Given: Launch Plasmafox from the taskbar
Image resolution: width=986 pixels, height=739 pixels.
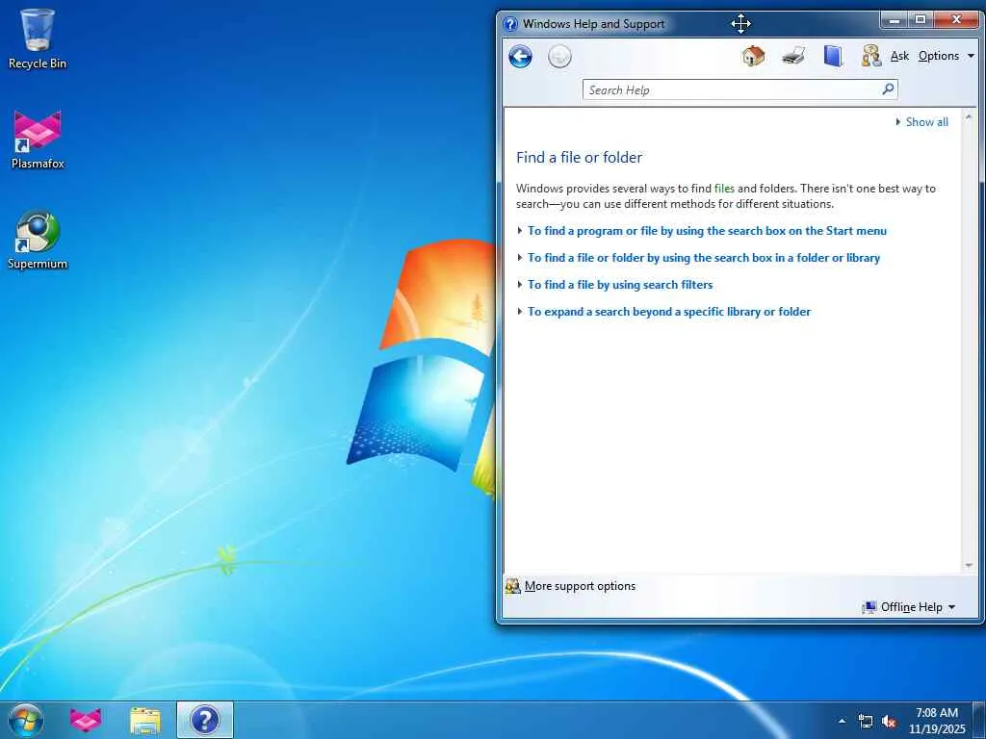Looking at the screenshot, I should [x=86, y=720].
